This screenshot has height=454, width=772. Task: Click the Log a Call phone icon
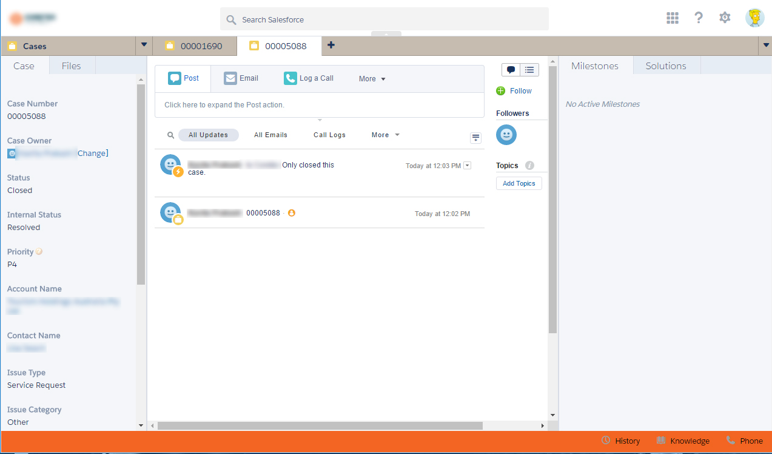(290, 78)
